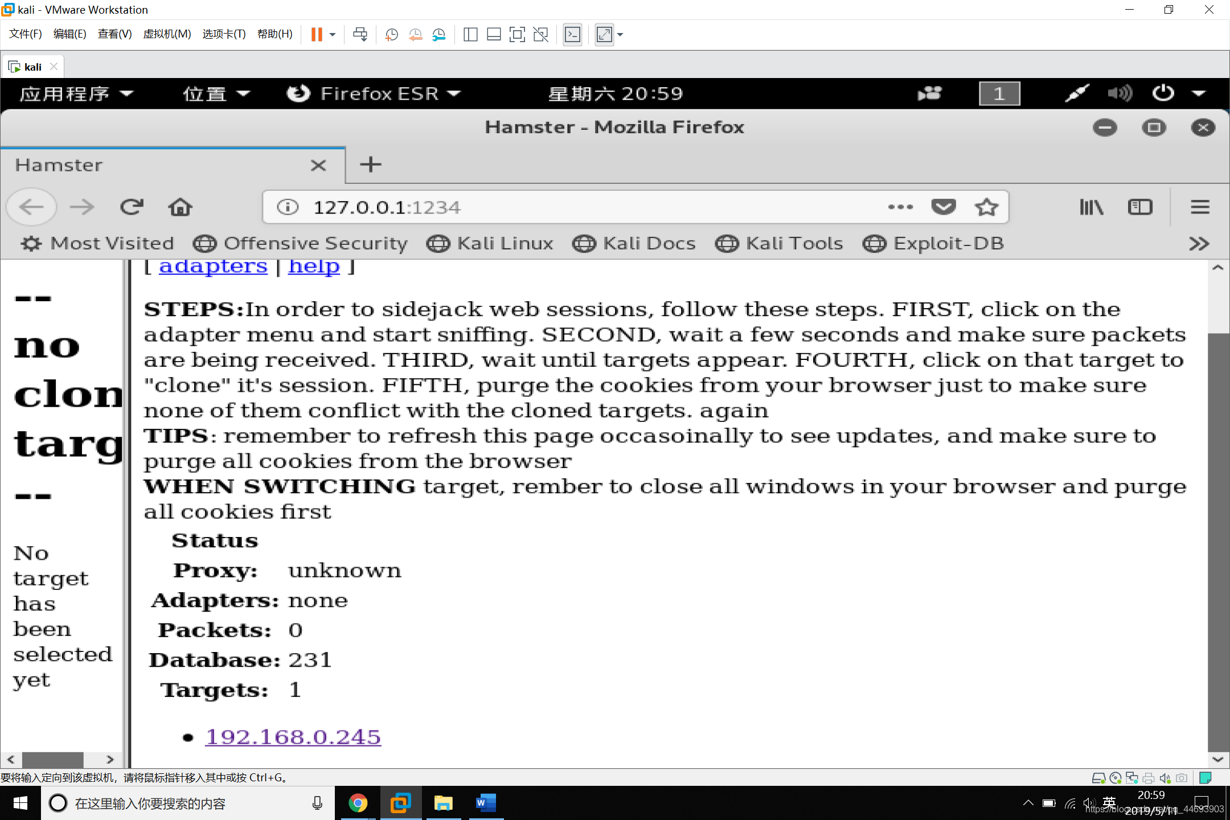Viewport: 1230px width, 820px height.
Task: Open the 查看(V) menu
Action: coord(114,34)
